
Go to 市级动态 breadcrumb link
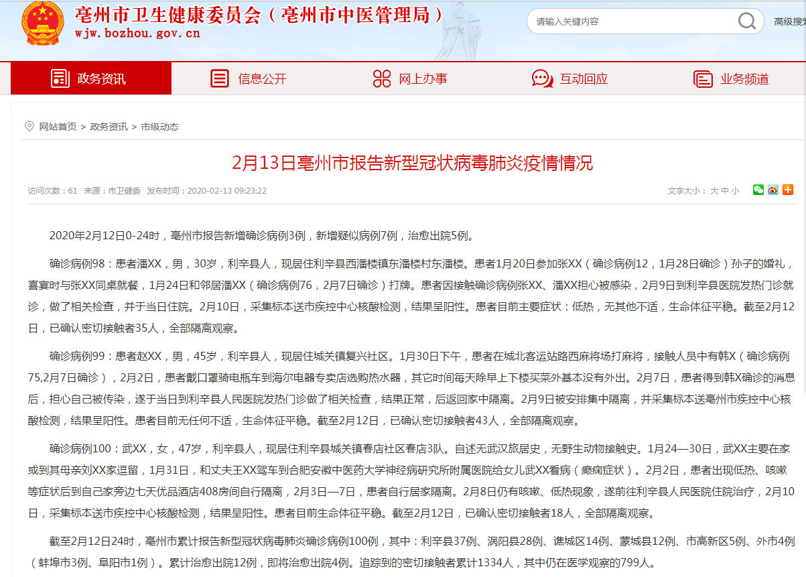(159, 127)
